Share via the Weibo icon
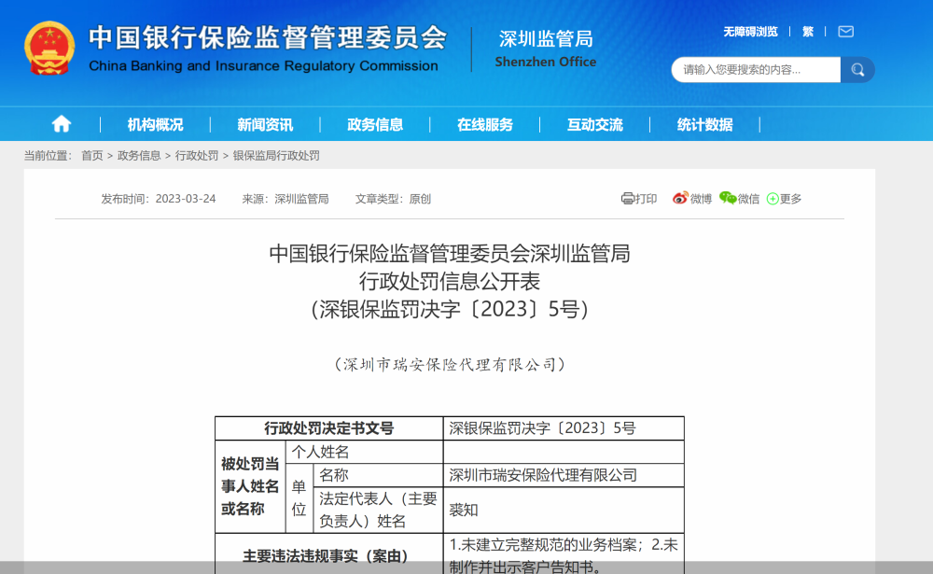Screen dimensions: 933x574 (680, 198)
